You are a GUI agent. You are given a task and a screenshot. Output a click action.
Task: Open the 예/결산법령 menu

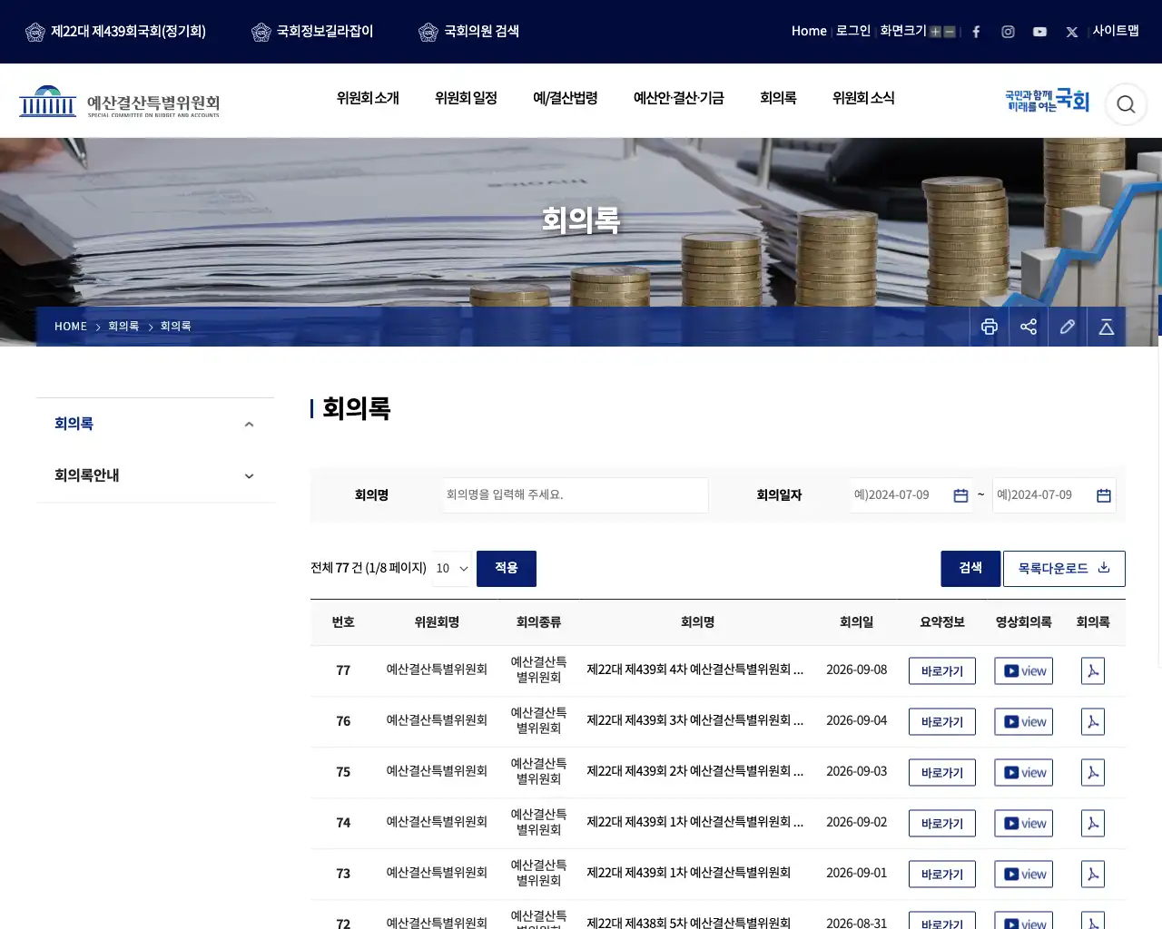coord(566,98)
